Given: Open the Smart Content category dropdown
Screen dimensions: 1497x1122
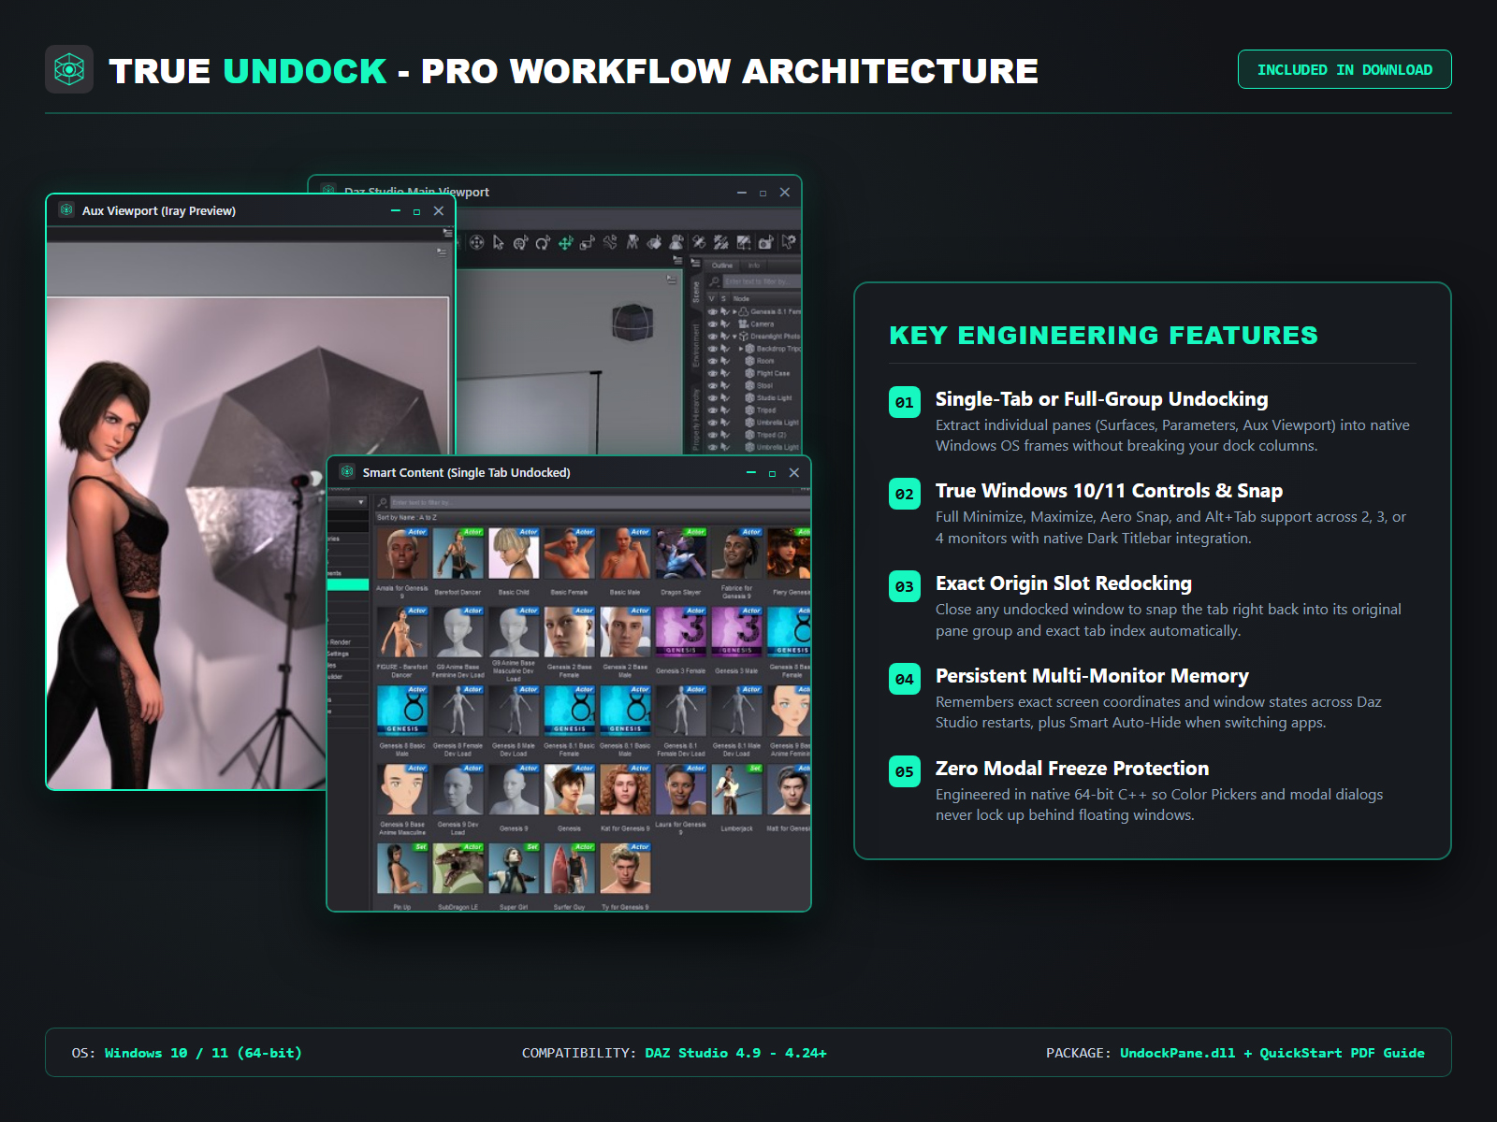Looking at the screenshot, I should [x=348, y=502].
